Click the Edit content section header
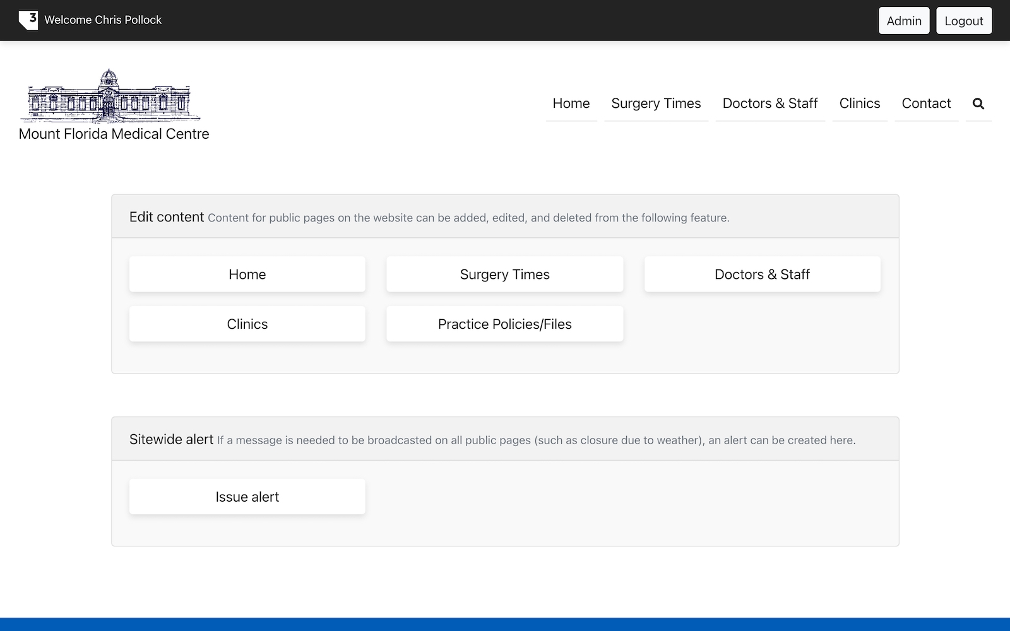This screenshot has height=631, width=1010. 167,216
